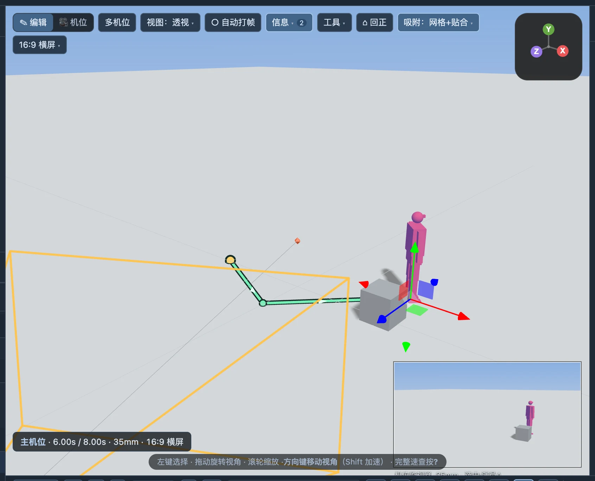Switch to 机位 camera mode
Screen dimensions: 595x481
point(73,22)
